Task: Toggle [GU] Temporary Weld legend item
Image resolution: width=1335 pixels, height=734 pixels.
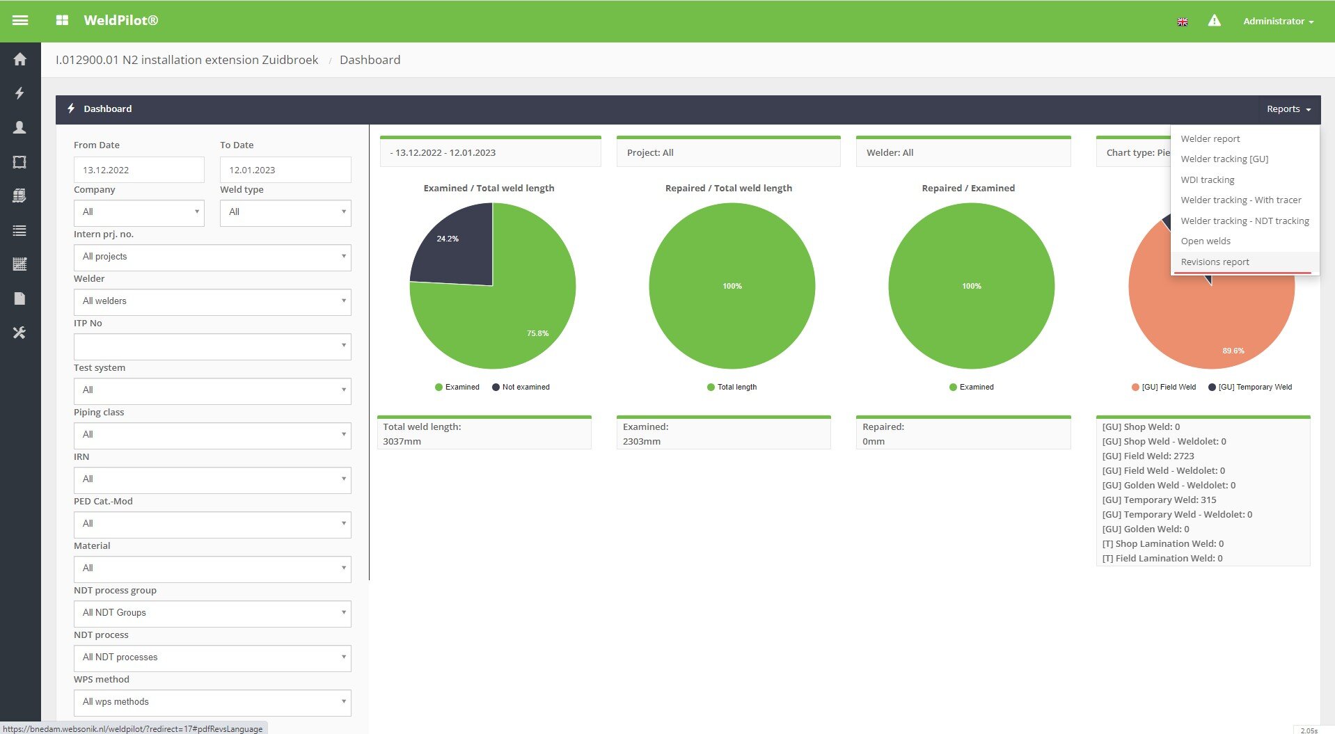Action: tap(1249, 388)
